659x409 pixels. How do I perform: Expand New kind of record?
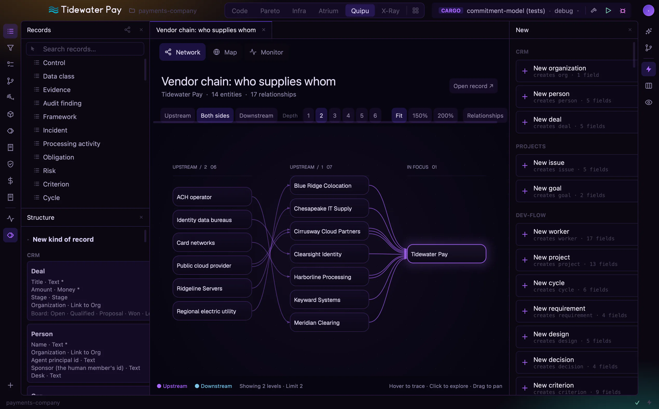pos(63,239)
